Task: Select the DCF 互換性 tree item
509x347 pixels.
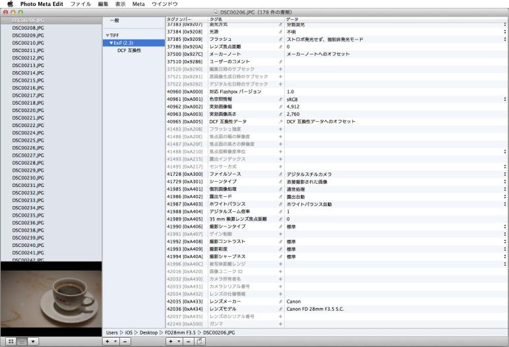Action: pyautogui.click(x=129, y=50)
